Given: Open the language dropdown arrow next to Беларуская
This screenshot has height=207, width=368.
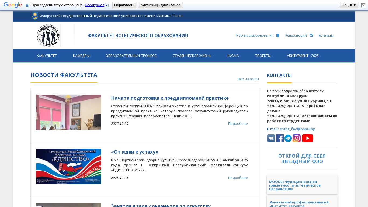Looking at the screenshot, I should [x=107, y=5].
